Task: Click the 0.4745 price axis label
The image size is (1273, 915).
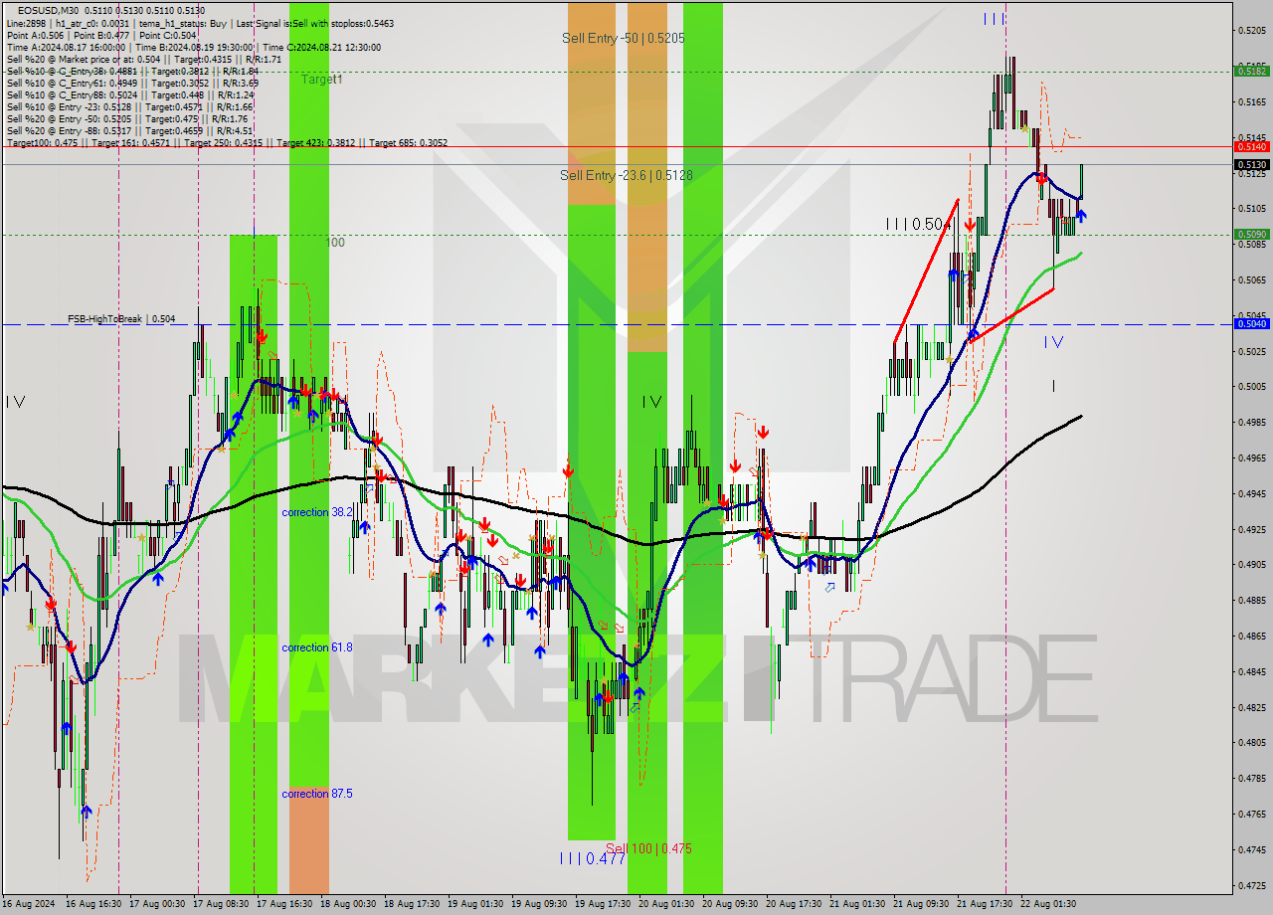Action: coord(1252,849)
